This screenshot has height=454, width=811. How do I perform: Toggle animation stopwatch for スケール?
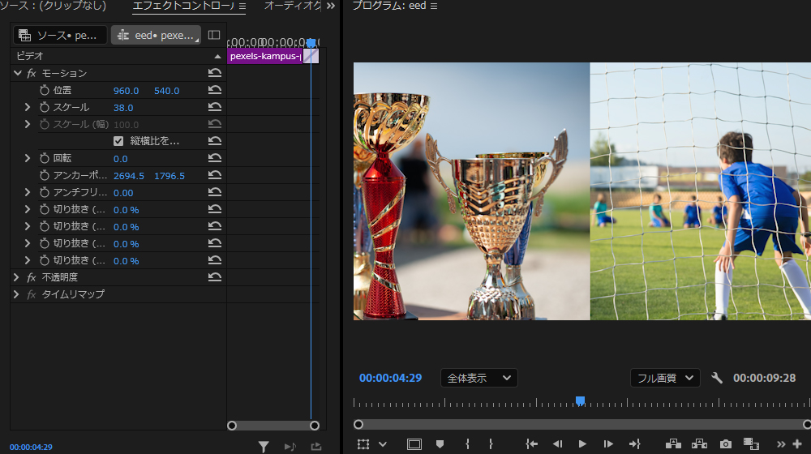coord(45,107)
